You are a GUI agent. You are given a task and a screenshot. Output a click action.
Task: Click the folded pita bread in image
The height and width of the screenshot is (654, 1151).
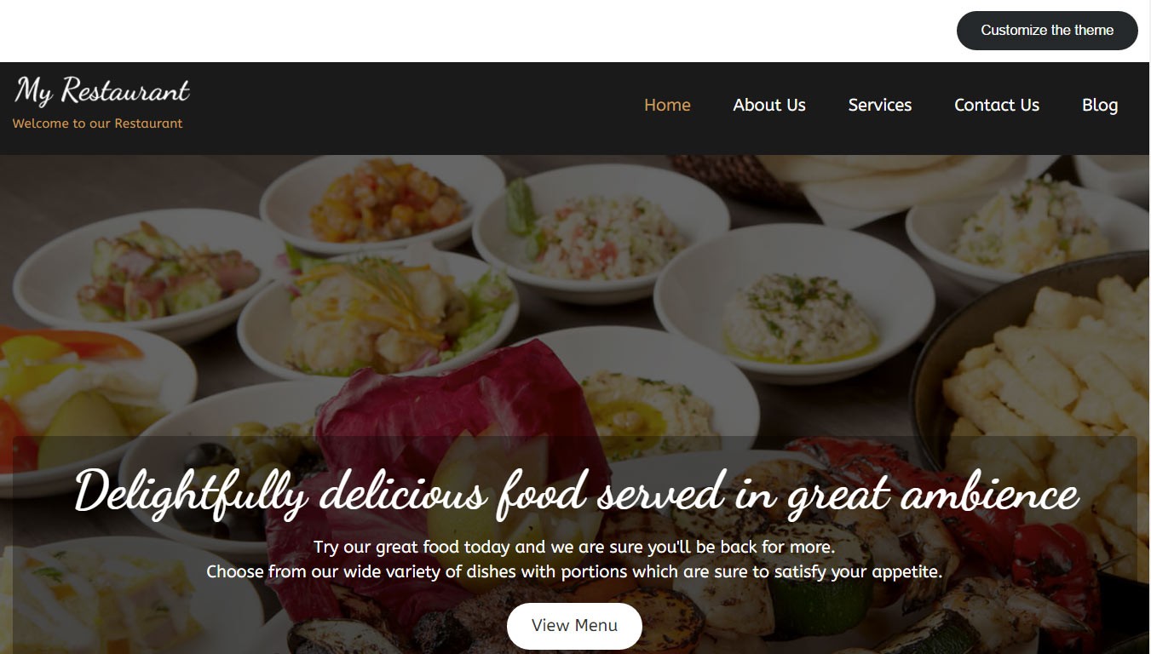tap(920, 185)
